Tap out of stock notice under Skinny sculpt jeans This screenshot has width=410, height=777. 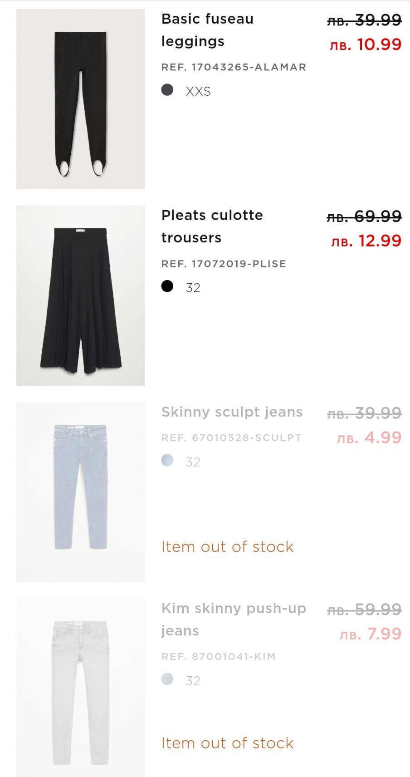[x=227, y=547]
